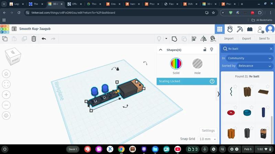Invite collaborators with add person icon
The image size is (275, 154).
261,29
